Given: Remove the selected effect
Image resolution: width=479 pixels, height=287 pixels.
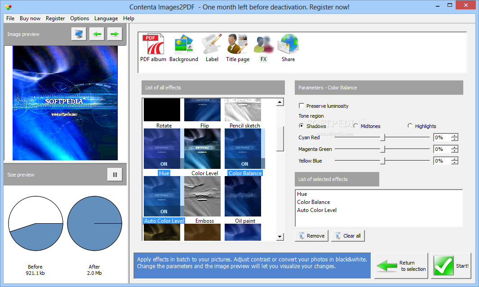Looking at the screenshot, I should pos(311,236).
